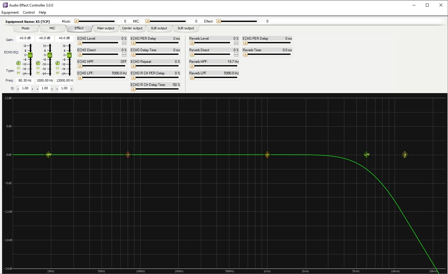Increase Q for the 12000.00 Hz band
The image size is (448, 274).
[72, 89]
